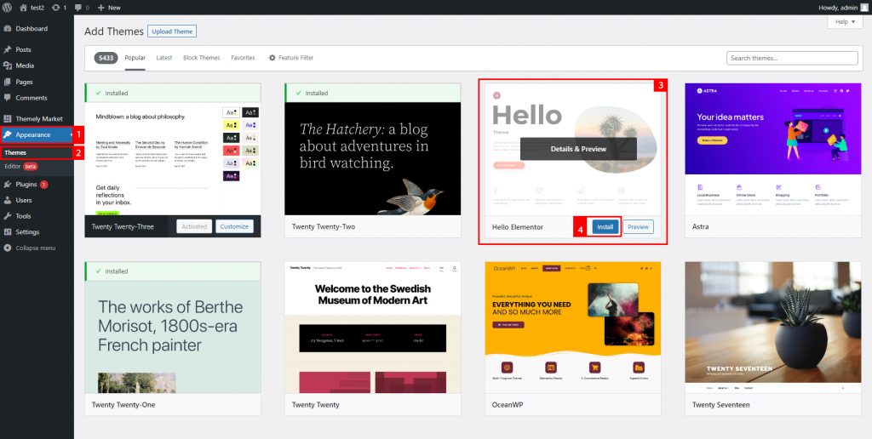
Task: Click the Dashboard gauge icon
Action: (8, 28)
